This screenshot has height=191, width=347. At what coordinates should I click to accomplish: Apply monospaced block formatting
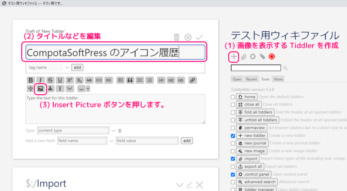tap(120, 80)
